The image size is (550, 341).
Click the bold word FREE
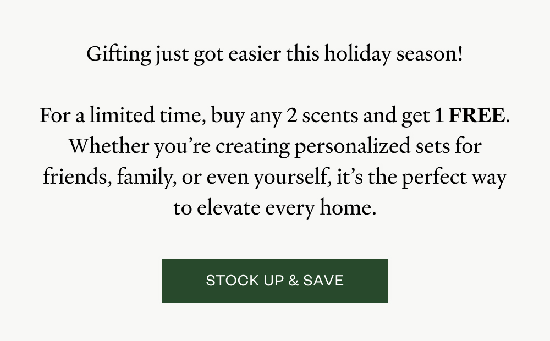pos(476,116)
